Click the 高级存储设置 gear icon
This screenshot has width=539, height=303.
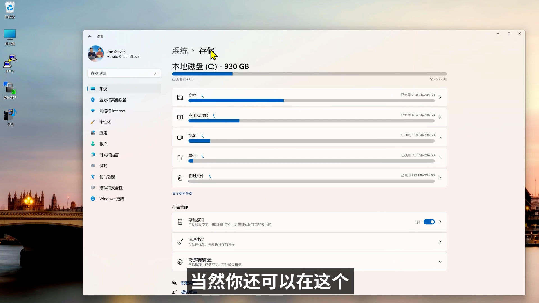tap(180, 261)
